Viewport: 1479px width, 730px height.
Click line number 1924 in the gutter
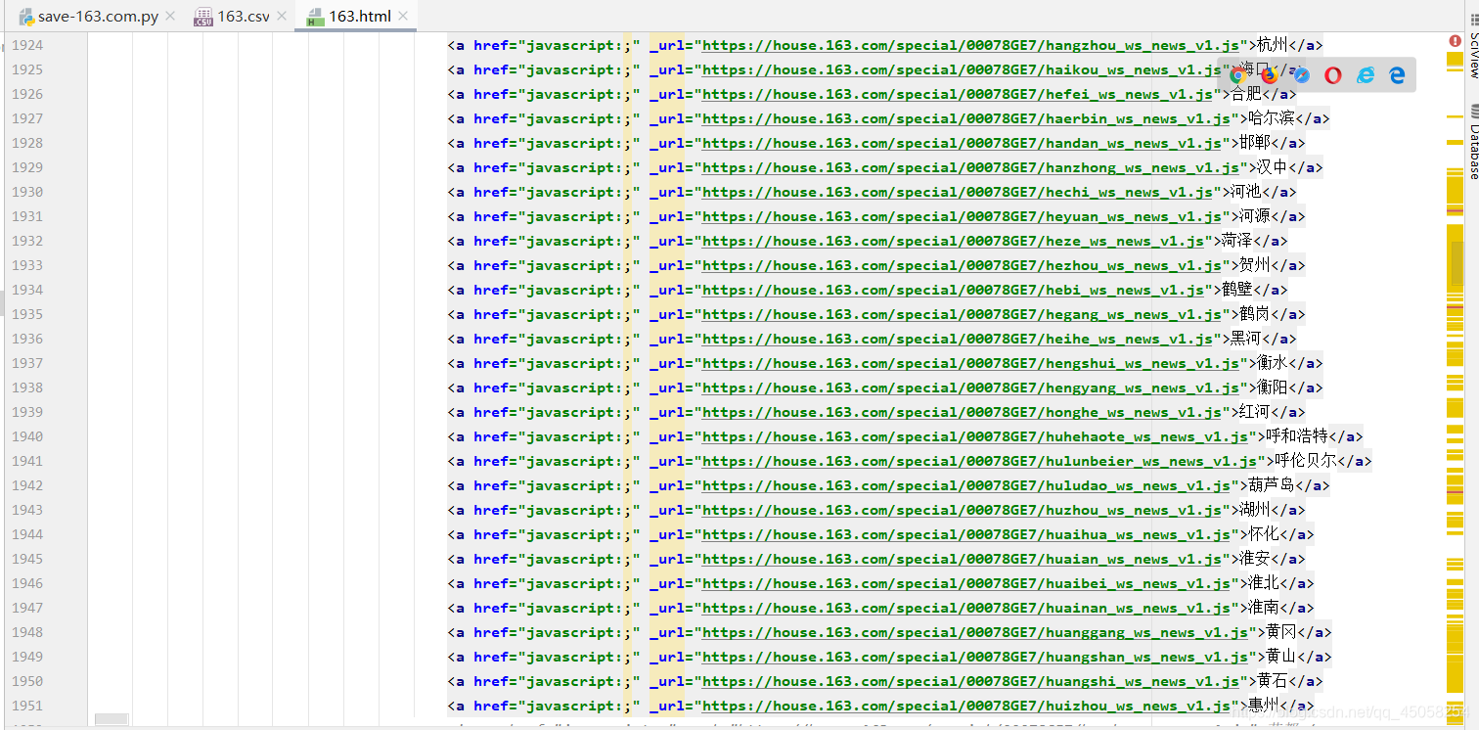[x=26, y=45]
